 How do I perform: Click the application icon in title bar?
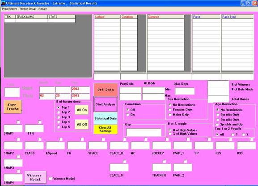(3, 3)
